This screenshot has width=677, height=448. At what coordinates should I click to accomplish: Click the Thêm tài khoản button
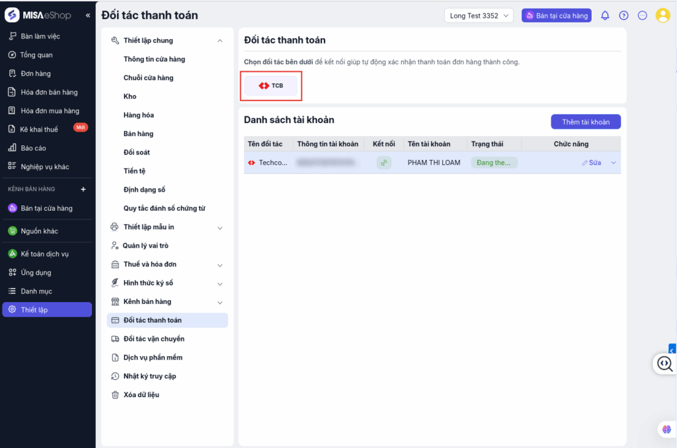click(x=586, y=122)
